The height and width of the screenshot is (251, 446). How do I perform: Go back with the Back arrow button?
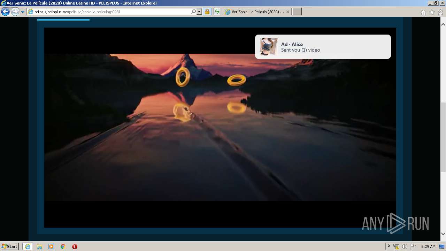pyautogui.click(x=5, y=12)
